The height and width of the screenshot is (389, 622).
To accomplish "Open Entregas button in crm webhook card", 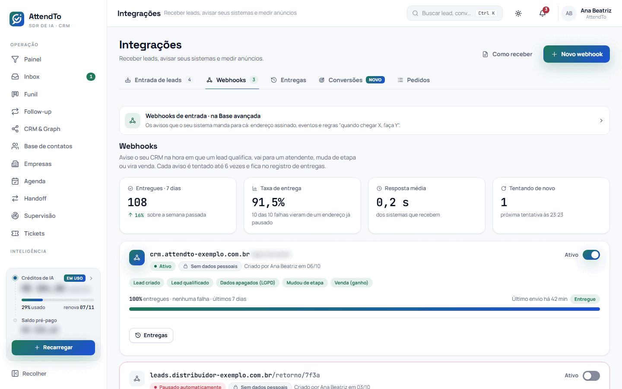I will [x=151, y=335].
